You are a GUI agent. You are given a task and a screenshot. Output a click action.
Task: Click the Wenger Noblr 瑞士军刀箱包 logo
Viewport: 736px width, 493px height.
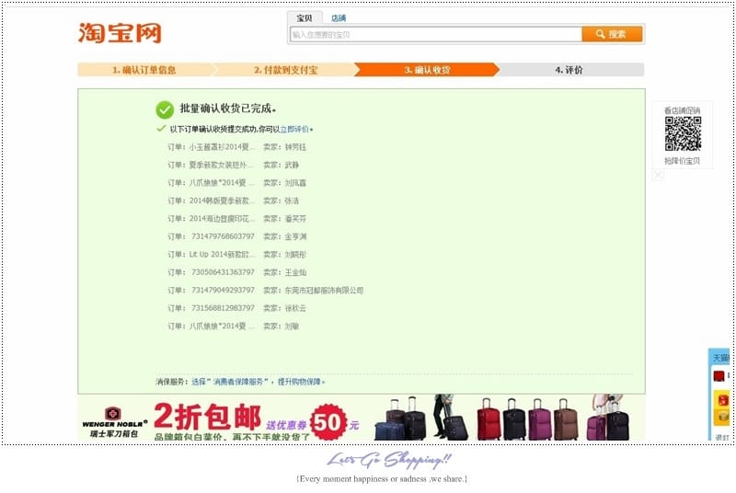tap(114, 422)
